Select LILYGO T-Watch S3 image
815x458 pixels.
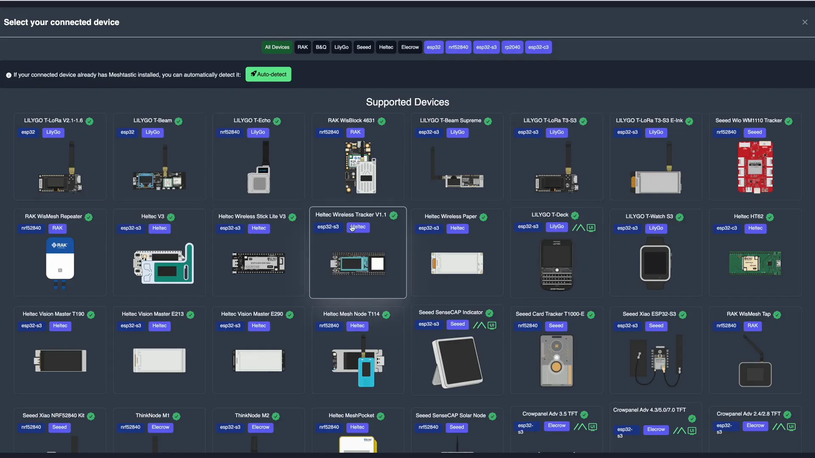[x=655, y=263]
